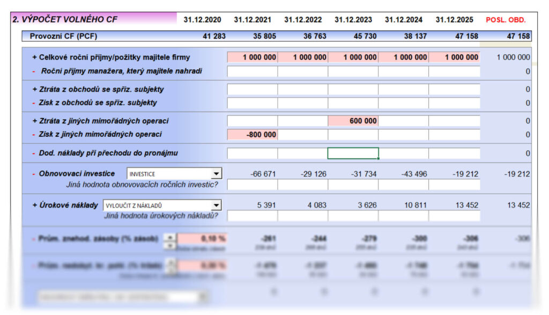Click Jiná hodnota obnovovacích investic cell for 31.12.2020
Screen dimensions: 549x315
pyautogui.click(x=253, y=185)
